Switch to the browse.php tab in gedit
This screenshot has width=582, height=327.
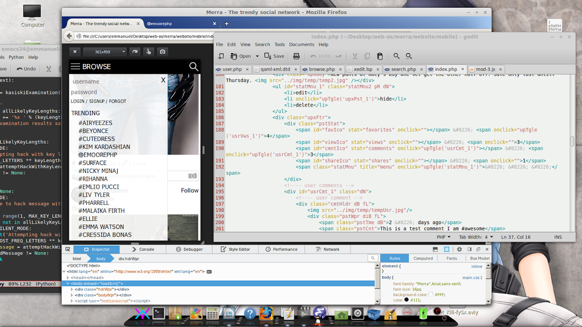pos(322,69)
